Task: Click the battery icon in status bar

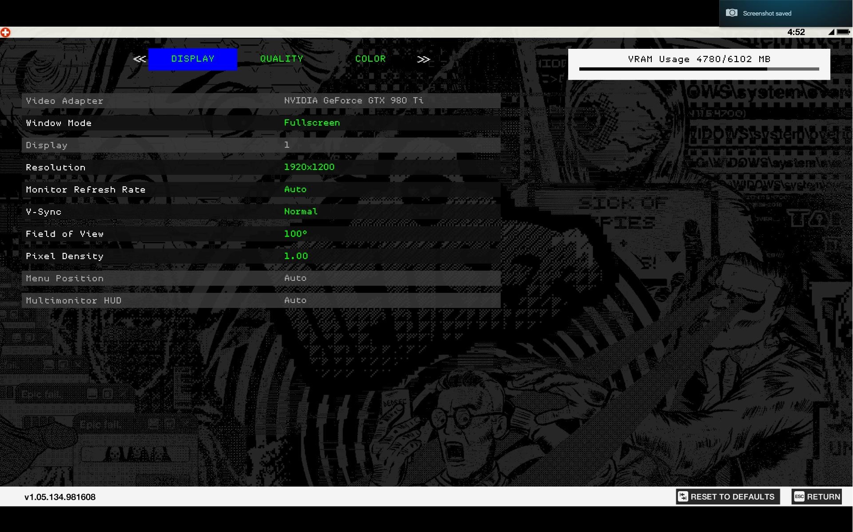Action: tap(843, 32)
